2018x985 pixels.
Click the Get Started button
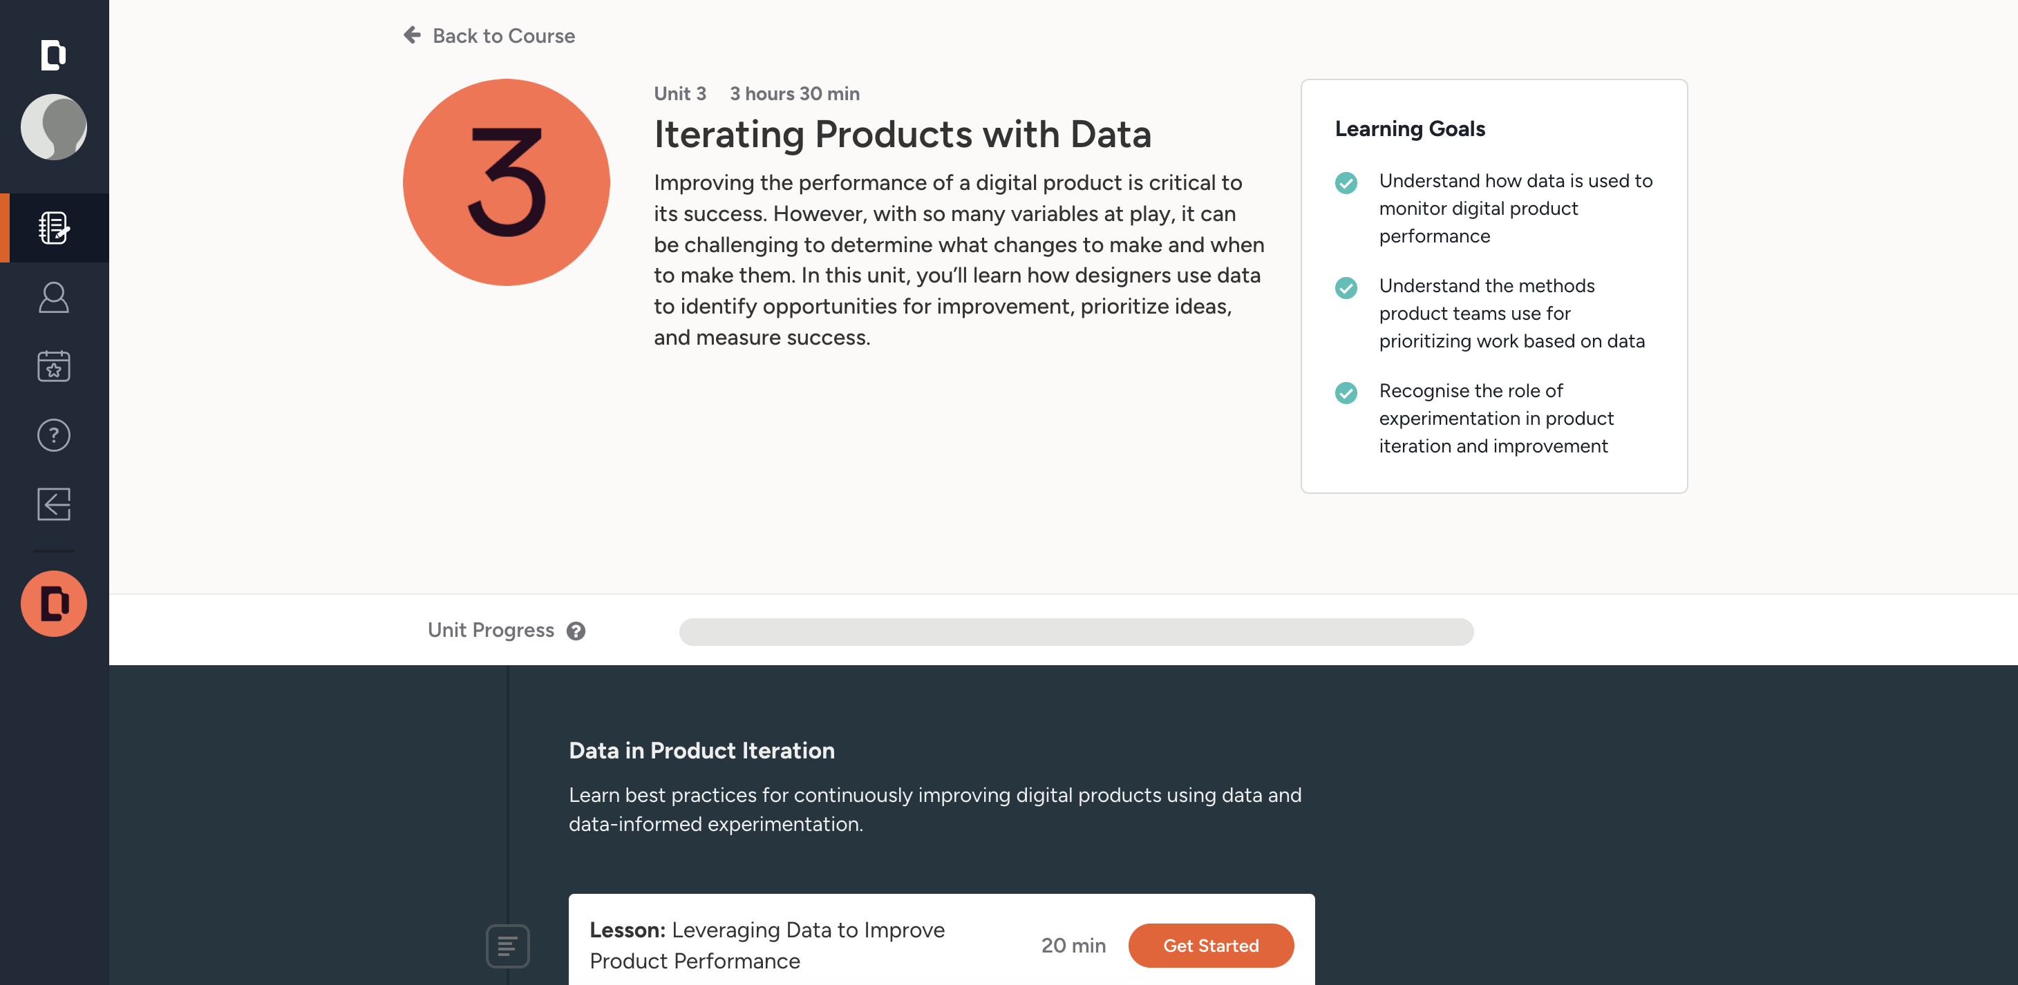pos(1210,945)
